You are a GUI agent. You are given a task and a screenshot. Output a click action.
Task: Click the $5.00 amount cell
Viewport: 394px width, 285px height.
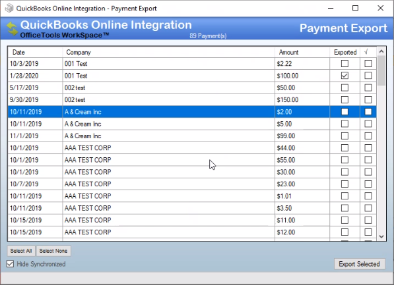(x=302, y=124)
